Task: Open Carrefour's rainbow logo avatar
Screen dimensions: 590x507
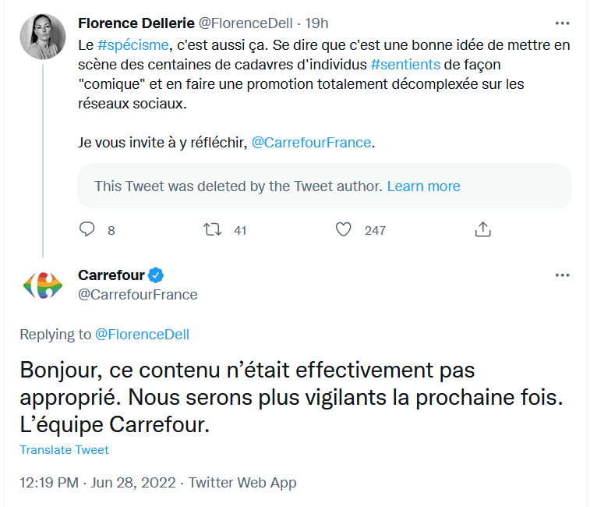Action: [43, 285]
